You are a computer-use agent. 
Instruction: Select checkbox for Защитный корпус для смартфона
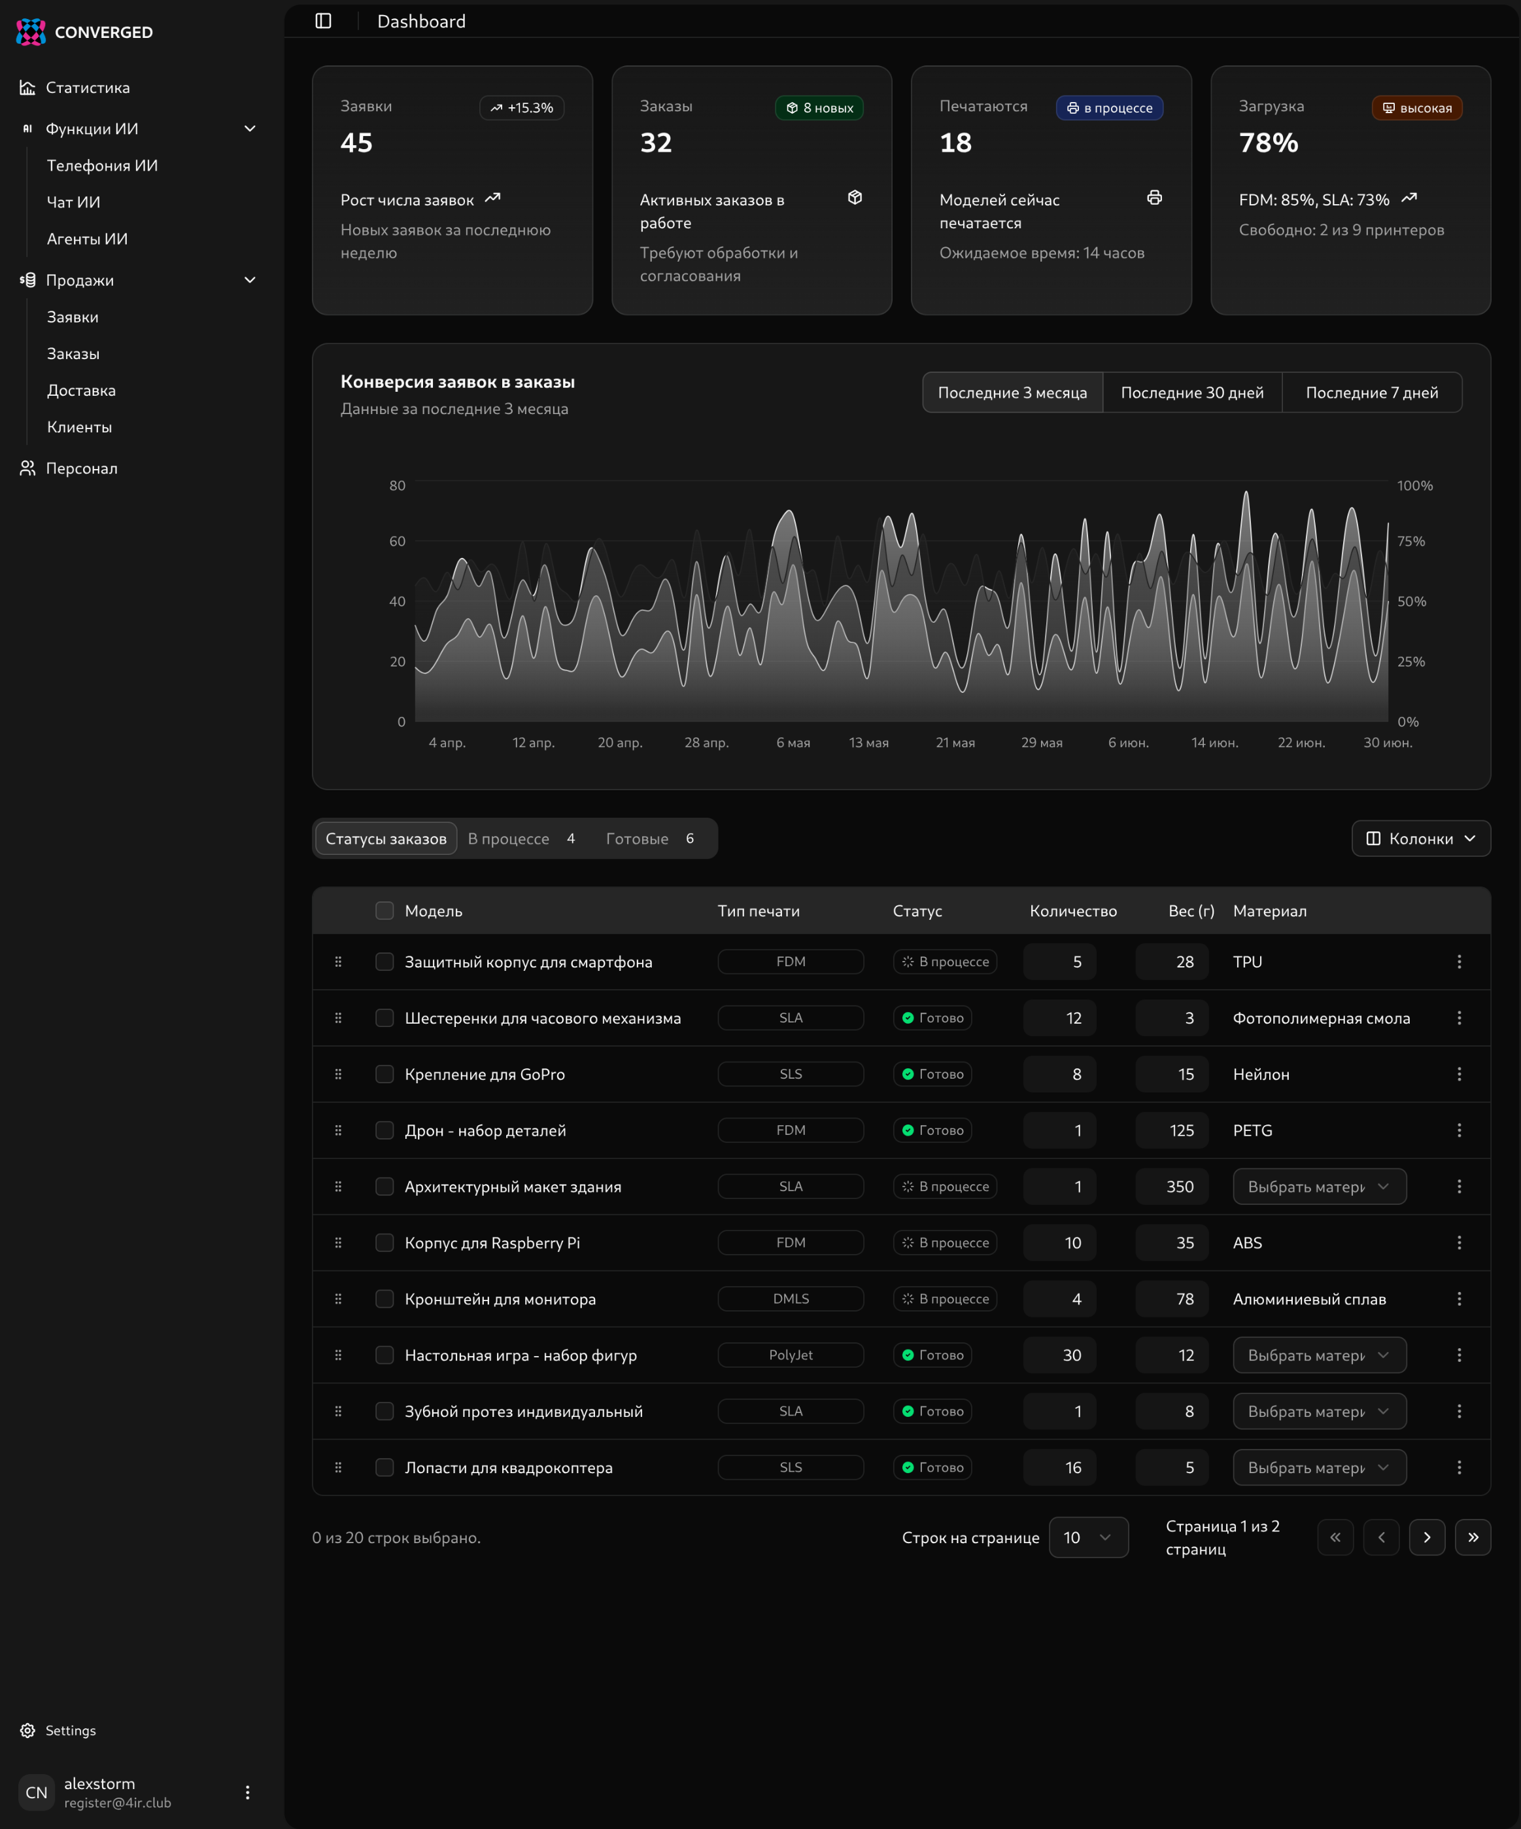click(x=384, y=962)
